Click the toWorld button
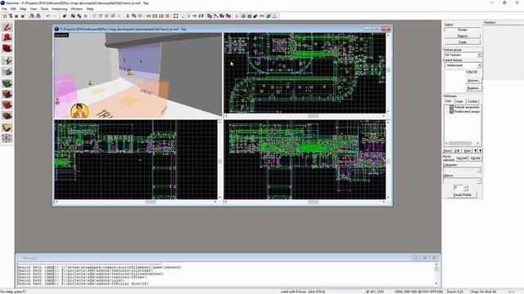Screen dimensions: 524x294 (462, 158)
